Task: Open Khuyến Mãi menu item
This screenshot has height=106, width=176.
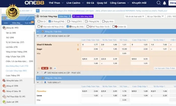Action: tap(139, 3)
